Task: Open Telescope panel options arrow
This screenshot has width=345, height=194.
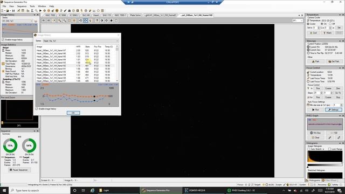Action: click(340, 41)
